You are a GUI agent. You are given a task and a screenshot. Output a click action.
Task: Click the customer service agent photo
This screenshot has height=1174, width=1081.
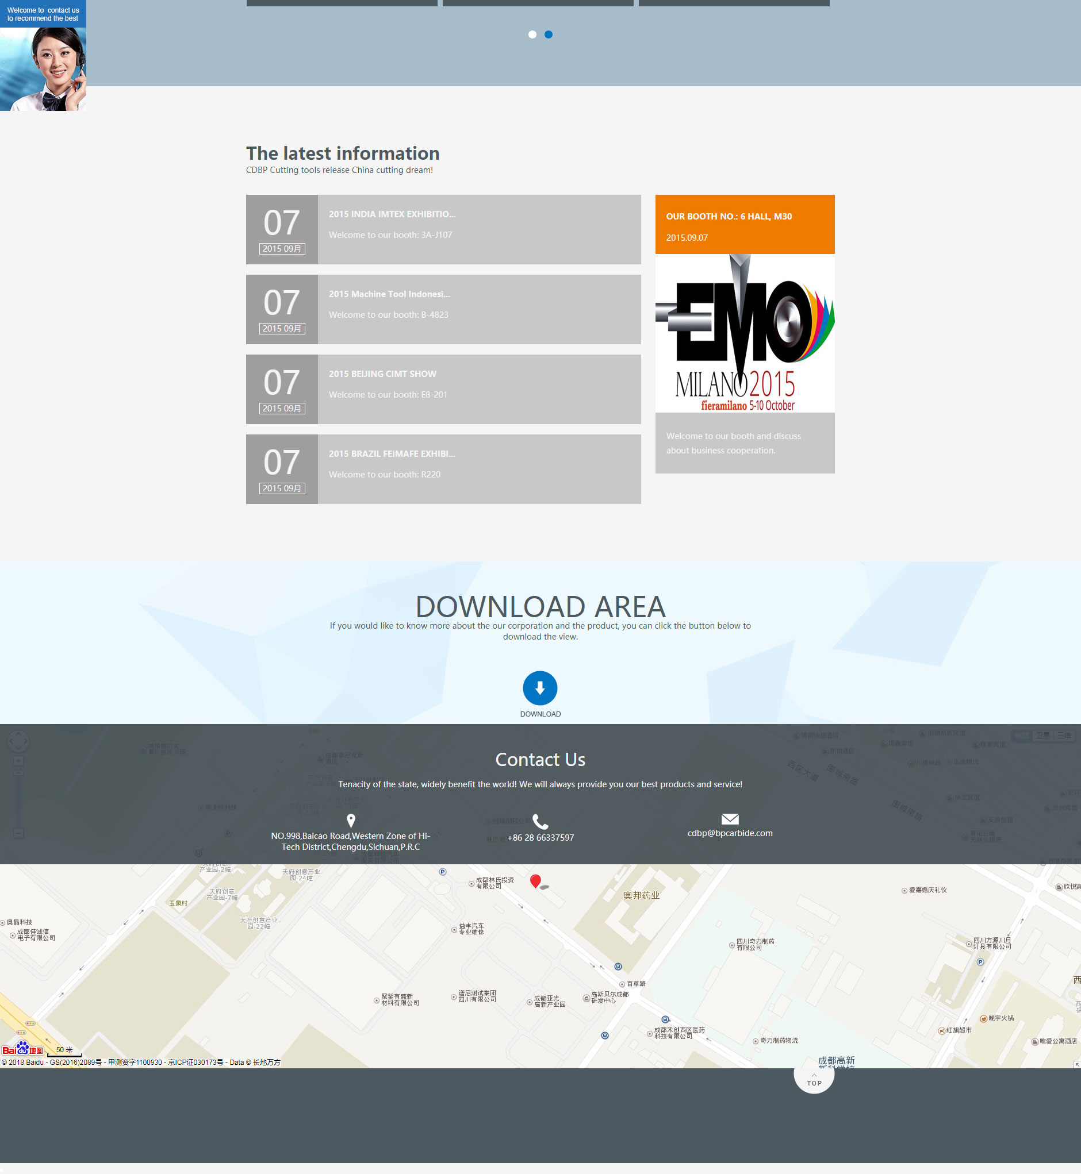point(43,69)
